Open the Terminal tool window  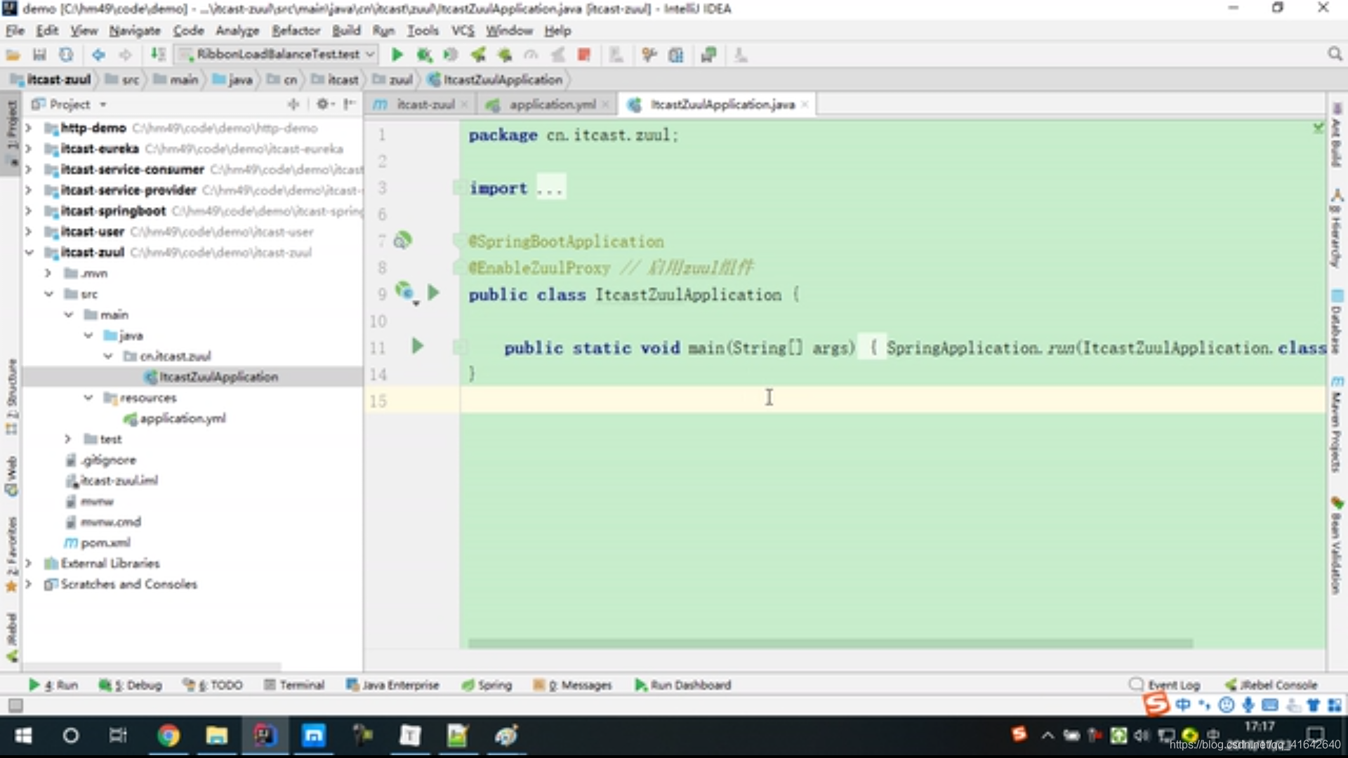294,684
